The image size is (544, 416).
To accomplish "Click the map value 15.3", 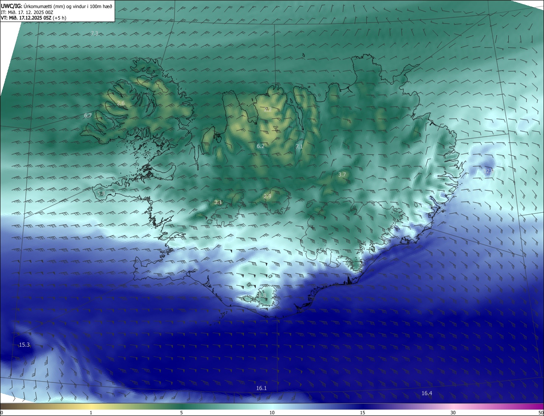I will tap(24, 345).
